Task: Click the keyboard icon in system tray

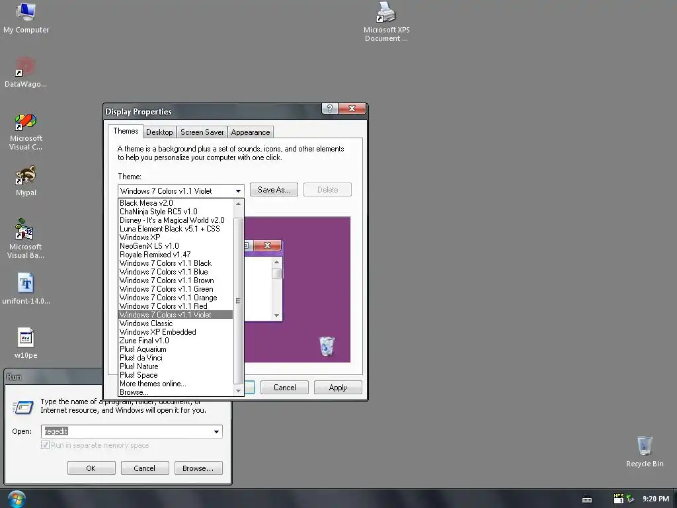Action: tap(587, 499)
